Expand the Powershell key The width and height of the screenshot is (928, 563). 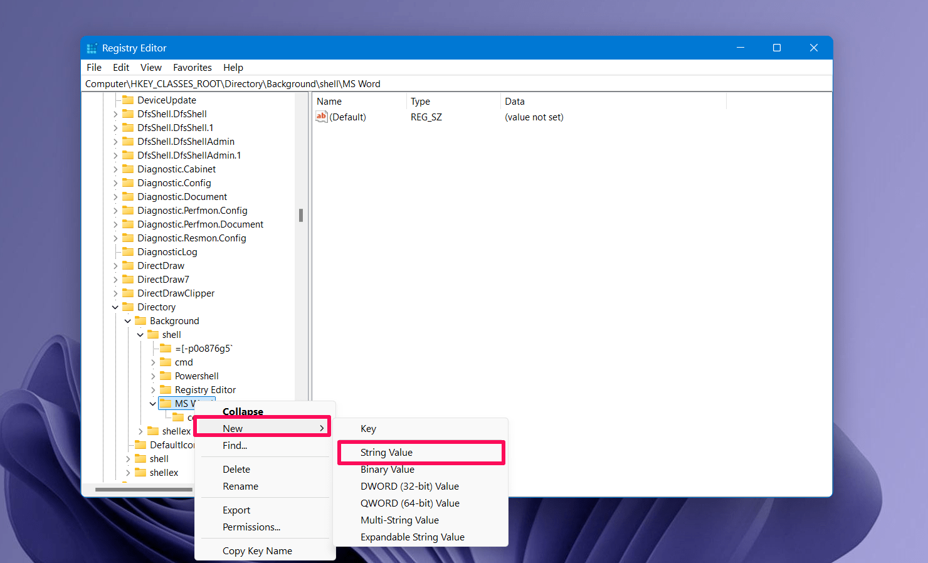[153, 376]
